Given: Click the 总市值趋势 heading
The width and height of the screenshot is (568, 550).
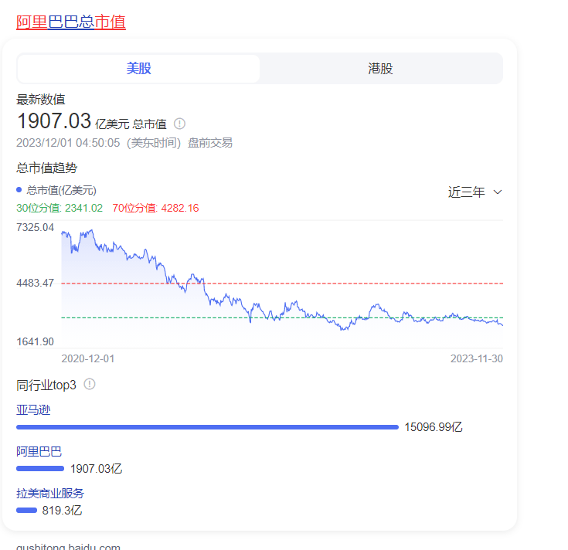Looking at the screenshot, I should tap(46, 168).
